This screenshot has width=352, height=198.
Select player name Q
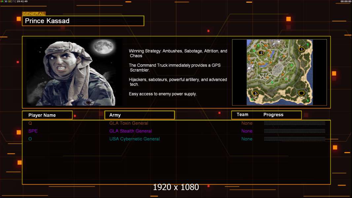[x=30, y=123]
